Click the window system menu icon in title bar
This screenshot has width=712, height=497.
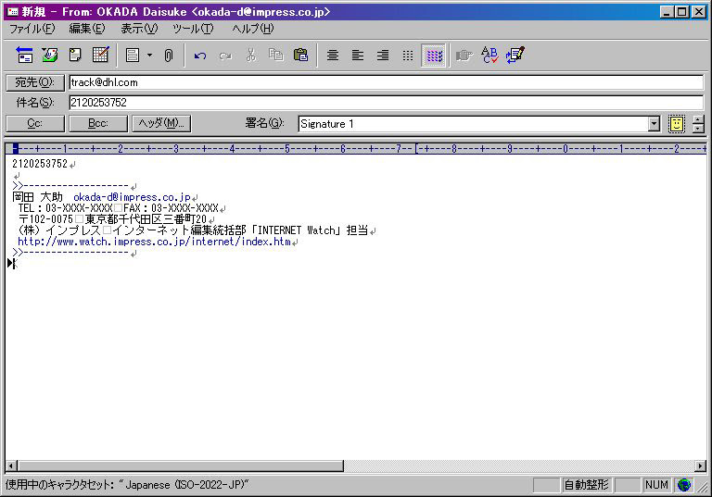tap(13, 12)
